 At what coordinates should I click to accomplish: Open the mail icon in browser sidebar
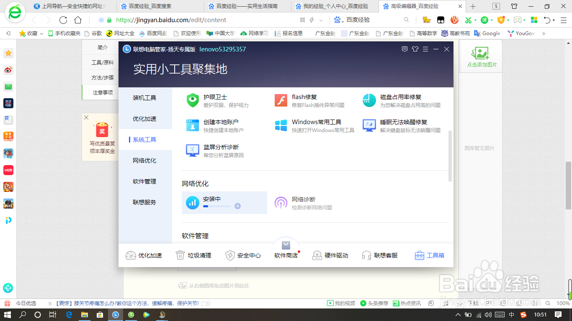(8, 87)
